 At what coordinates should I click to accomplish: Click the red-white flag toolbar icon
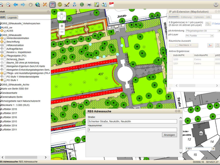point(111,5)
